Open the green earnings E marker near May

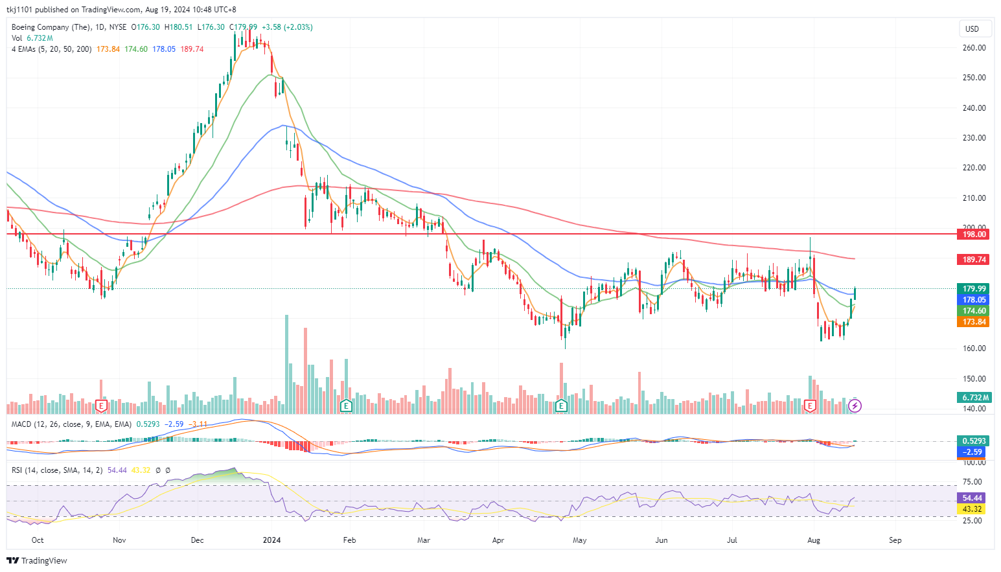[562, 406]
